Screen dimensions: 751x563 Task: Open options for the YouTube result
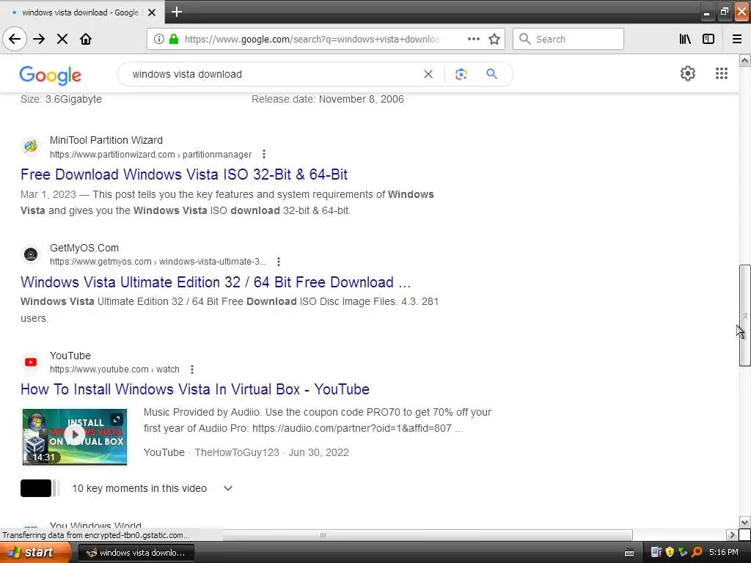191,369
